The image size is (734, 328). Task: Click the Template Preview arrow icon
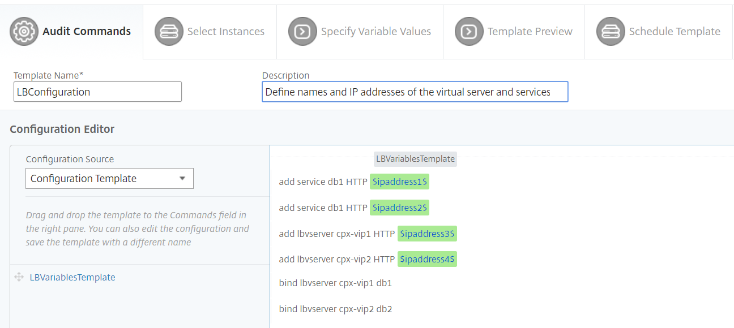point(469,32)
